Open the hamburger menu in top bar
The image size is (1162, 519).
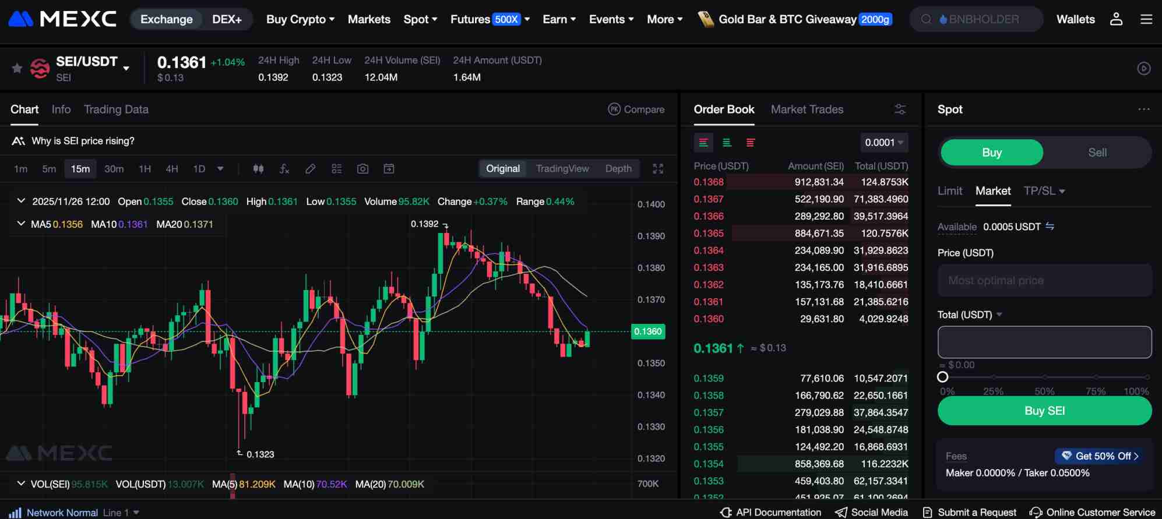tap(1146, 19)
